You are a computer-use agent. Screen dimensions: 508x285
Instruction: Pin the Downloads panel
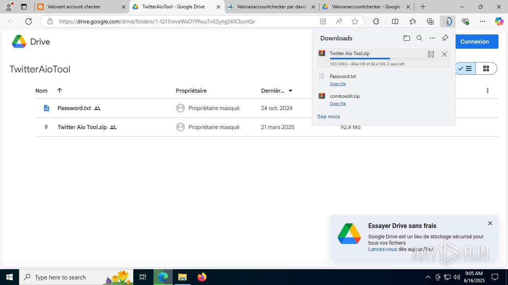tap(445, 38)
